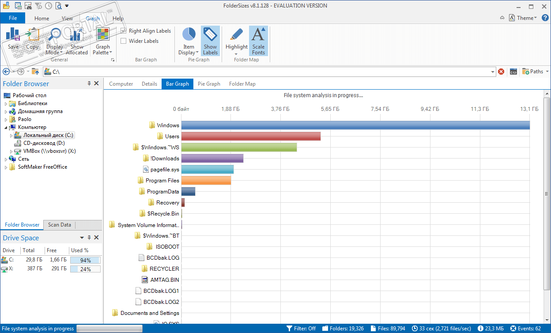Click the Used % column header
Screen dimensions: 551x333
coord(80,250)
